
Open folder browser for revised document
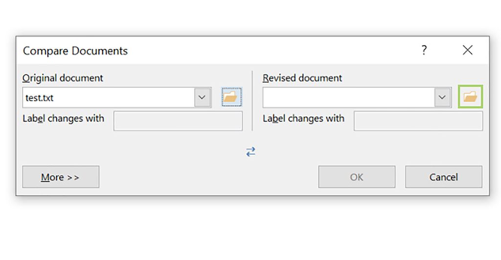470,97
